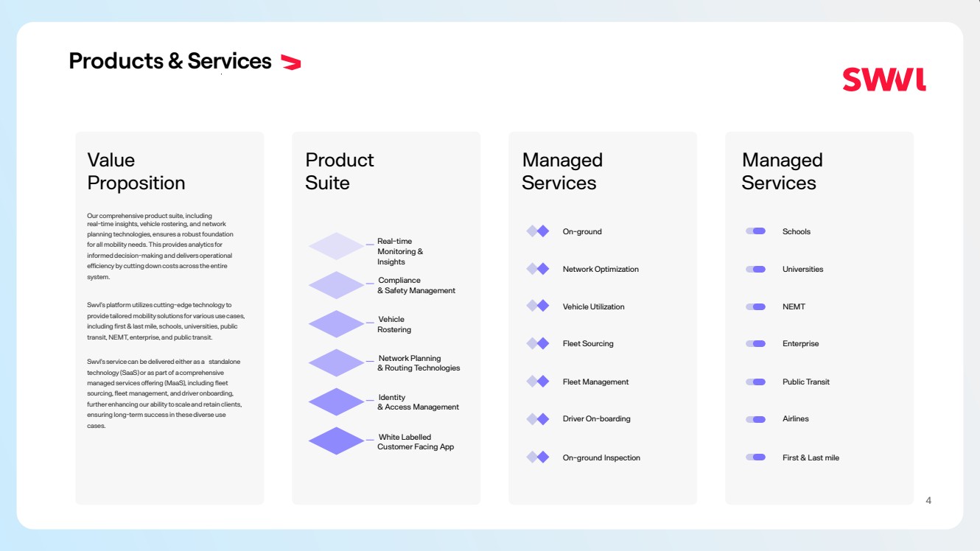Switch the Public Transit toggle

pos(755,382)
